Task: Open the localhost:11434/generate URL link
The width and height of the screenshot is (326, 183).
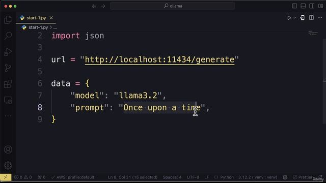Action: pos(159,59)
